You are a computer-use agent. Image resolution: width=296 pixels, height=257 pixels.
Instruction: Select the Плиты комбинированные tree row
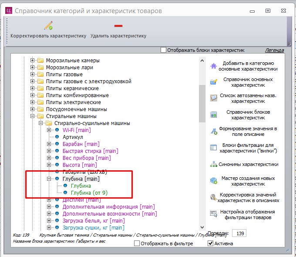click(x=77, y=95)
